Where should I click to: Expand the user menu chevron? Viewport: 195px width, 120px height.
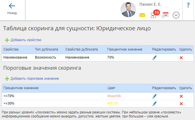[x=176, y=15]
